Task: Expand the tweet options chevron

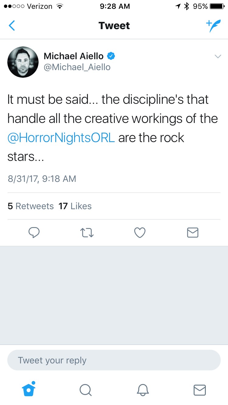Action: click(218, 56)
